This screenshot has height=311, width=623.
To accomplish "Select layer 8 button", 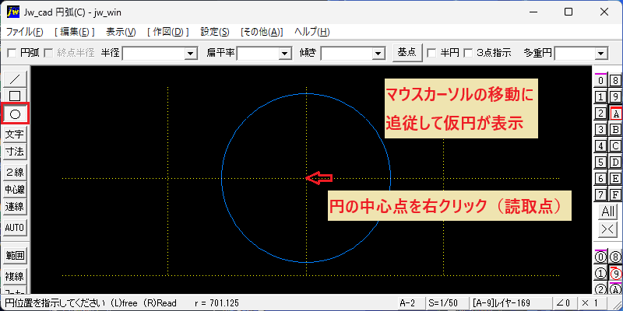I will tap(615, 81).
